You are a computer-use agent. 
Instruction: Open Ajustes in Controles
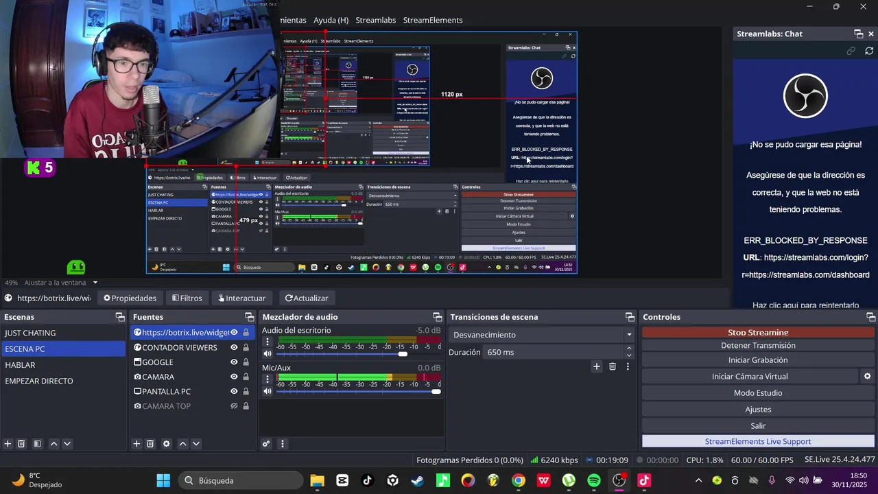[758, 409]
